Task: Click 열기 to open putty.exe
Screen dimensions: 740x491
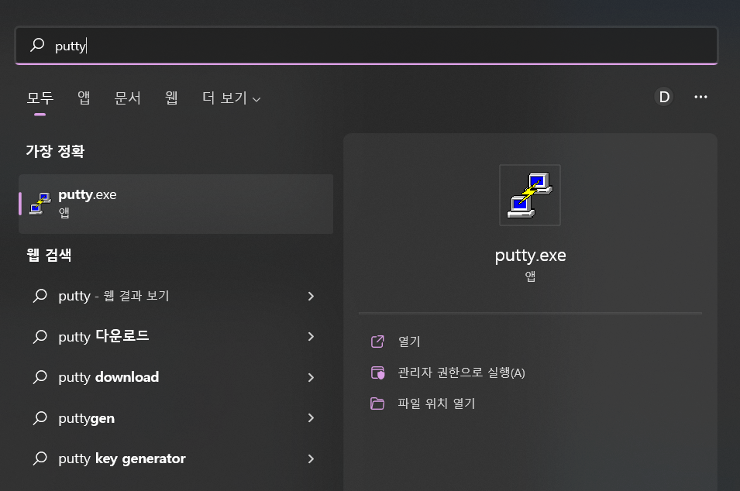Action: (409, 342)
